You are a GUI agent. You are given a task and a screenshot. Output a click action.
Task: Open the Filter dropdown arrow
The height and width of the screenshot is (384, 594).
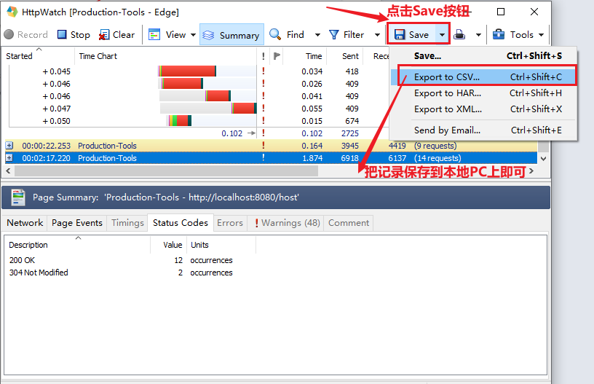[x=377, y=35]
